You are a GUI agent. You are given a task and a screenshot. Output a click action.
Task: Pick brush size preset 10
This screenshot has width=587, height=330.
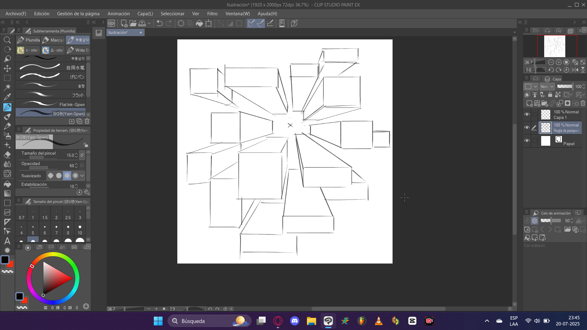(x=80, y=229)
